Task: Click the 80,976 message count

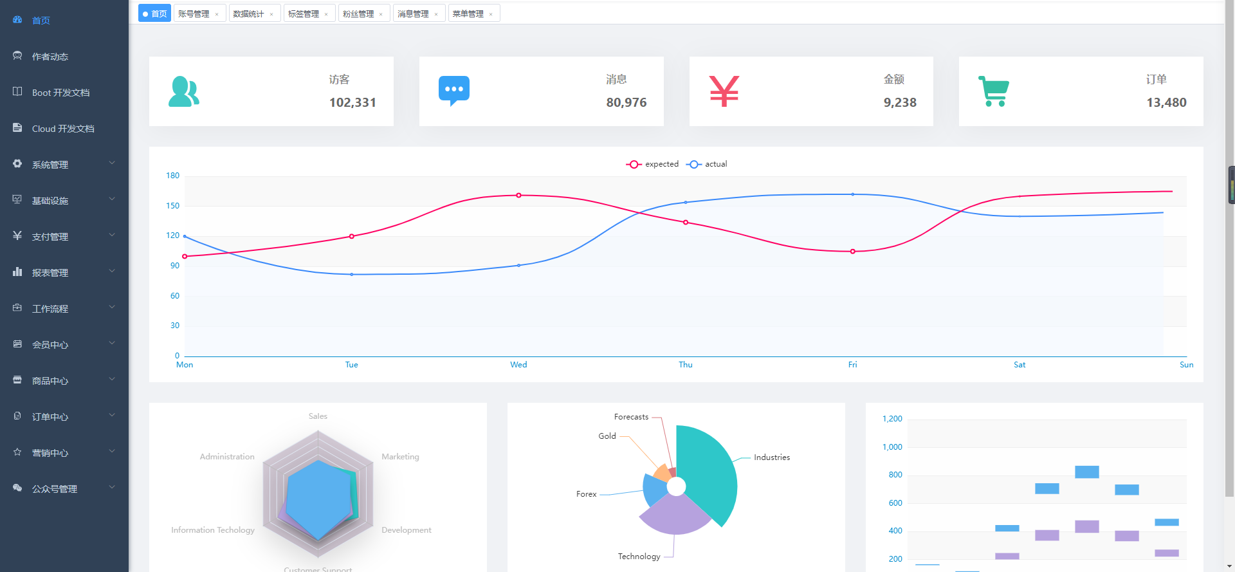Action: point(627,102)
